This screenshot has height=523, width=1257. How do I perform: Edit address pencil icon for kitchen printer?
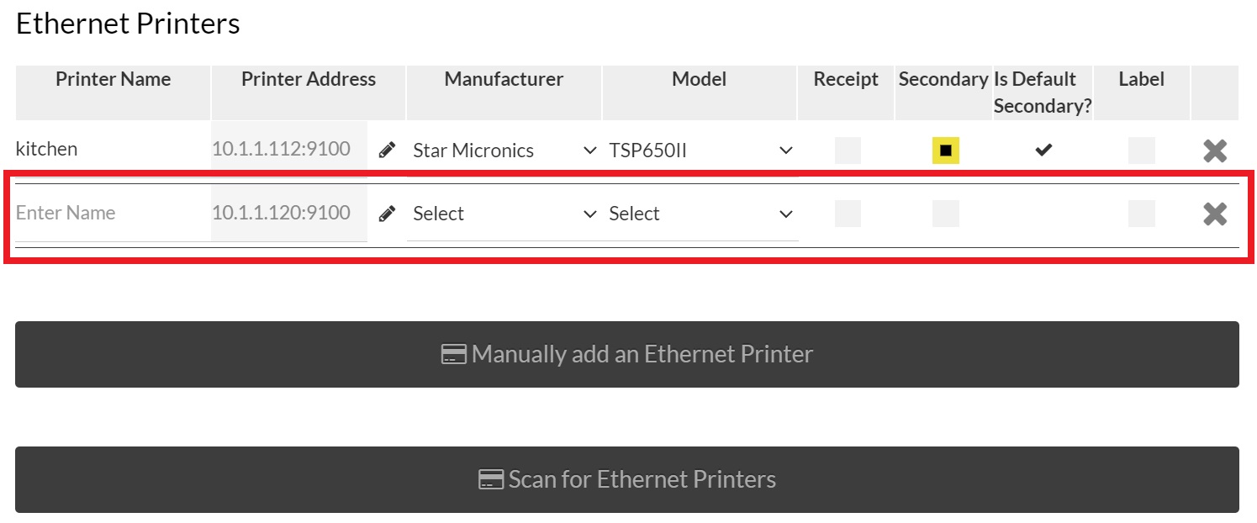[x=387, y=151]
